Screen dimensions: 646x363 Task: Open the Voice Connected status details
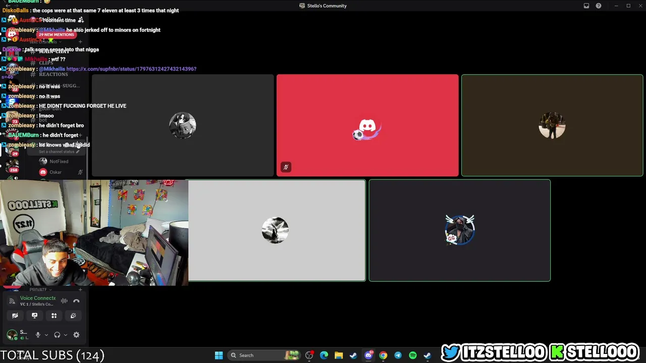tap(38, 298)
